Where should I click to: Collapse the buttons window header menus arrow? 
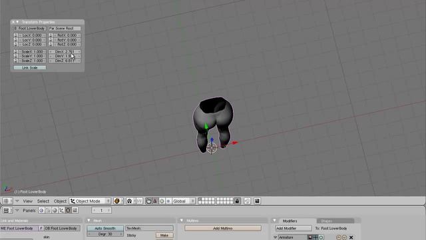(17, 211)
